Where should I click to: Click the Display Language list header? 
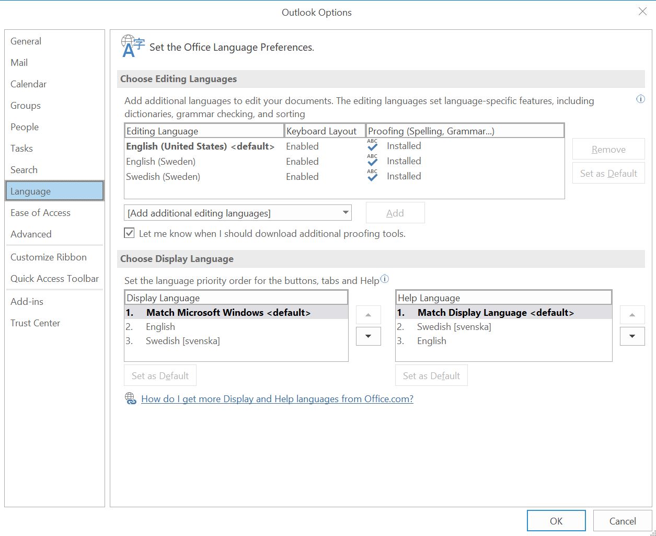click(x=236, y=298)
